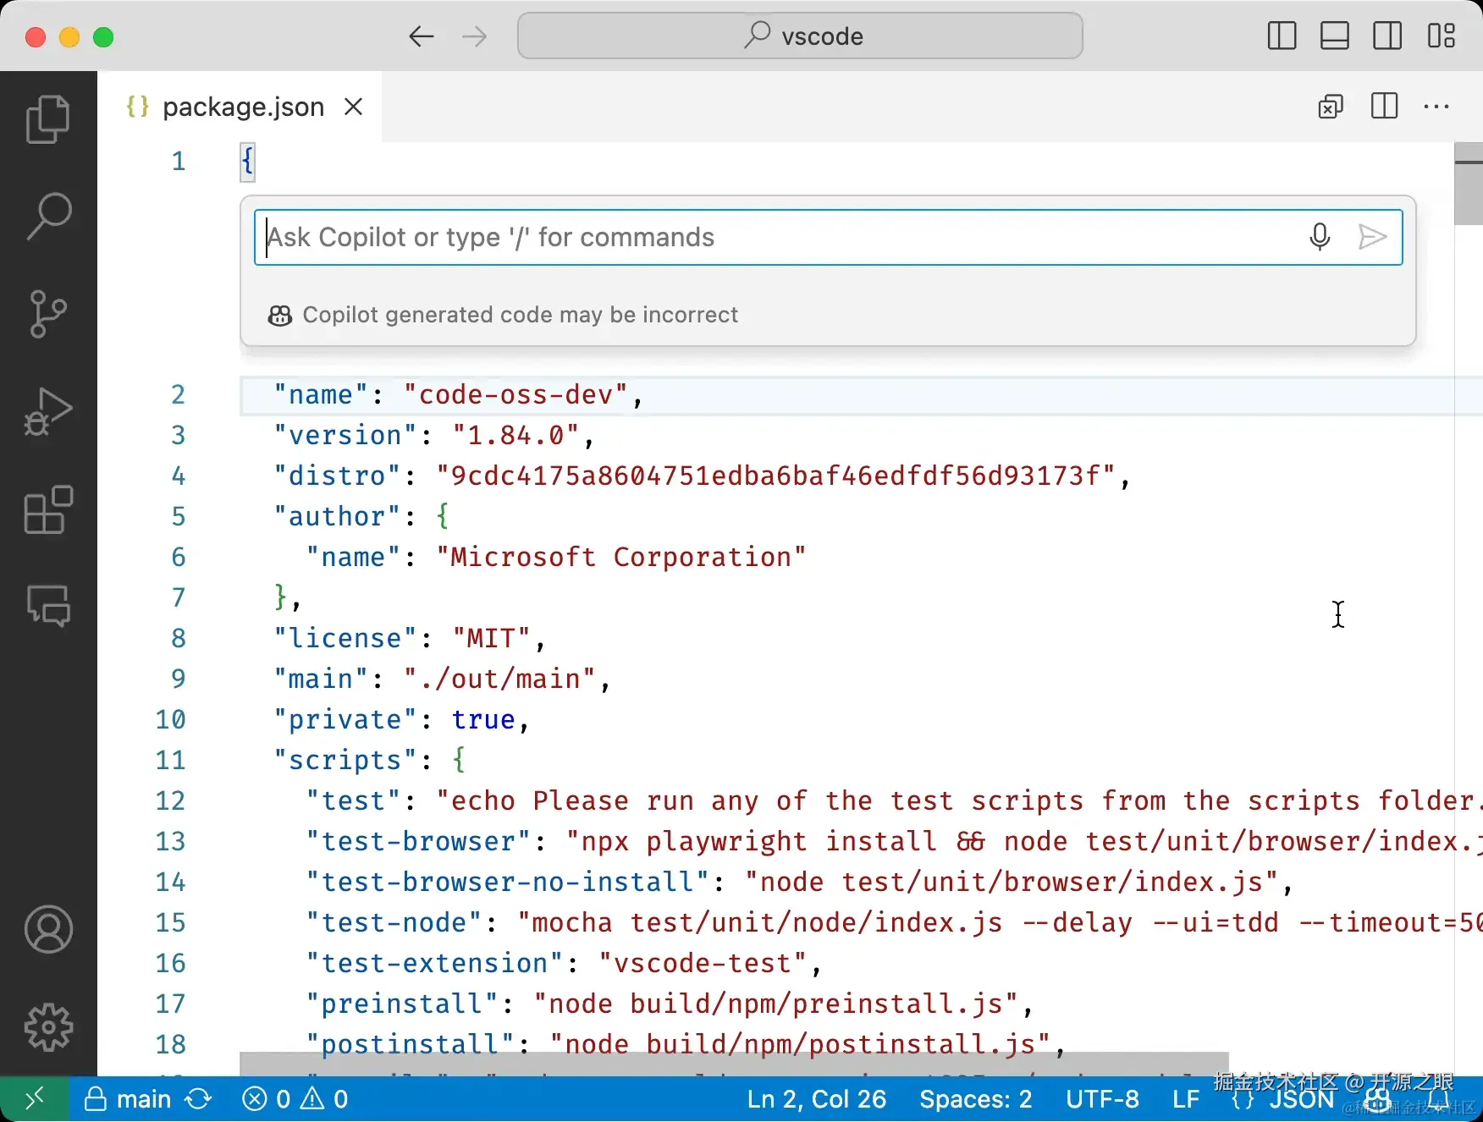Click the microphone icon in Copilot input
This screenshot has width=1483, height=1122.
click(x=1320, y=237)
